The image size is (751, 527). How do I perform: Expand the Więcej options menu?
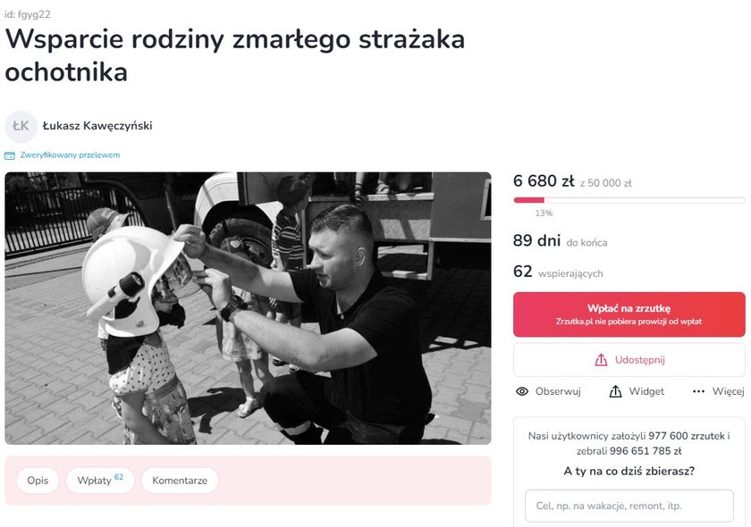(x=719, y=391)
